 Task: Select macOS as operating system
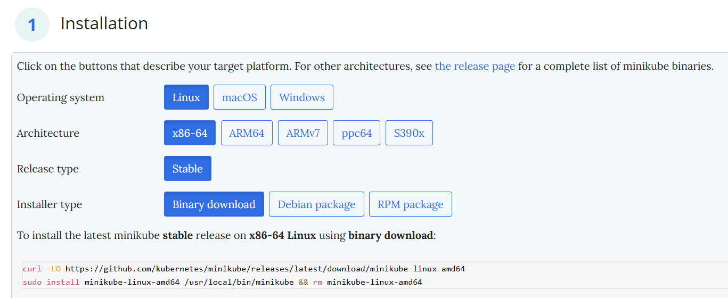coord(240,97)
